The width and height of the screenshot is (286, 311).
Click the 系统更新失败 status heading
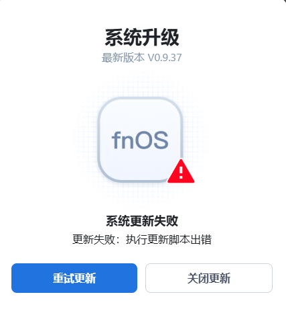(x=142, y=221)
